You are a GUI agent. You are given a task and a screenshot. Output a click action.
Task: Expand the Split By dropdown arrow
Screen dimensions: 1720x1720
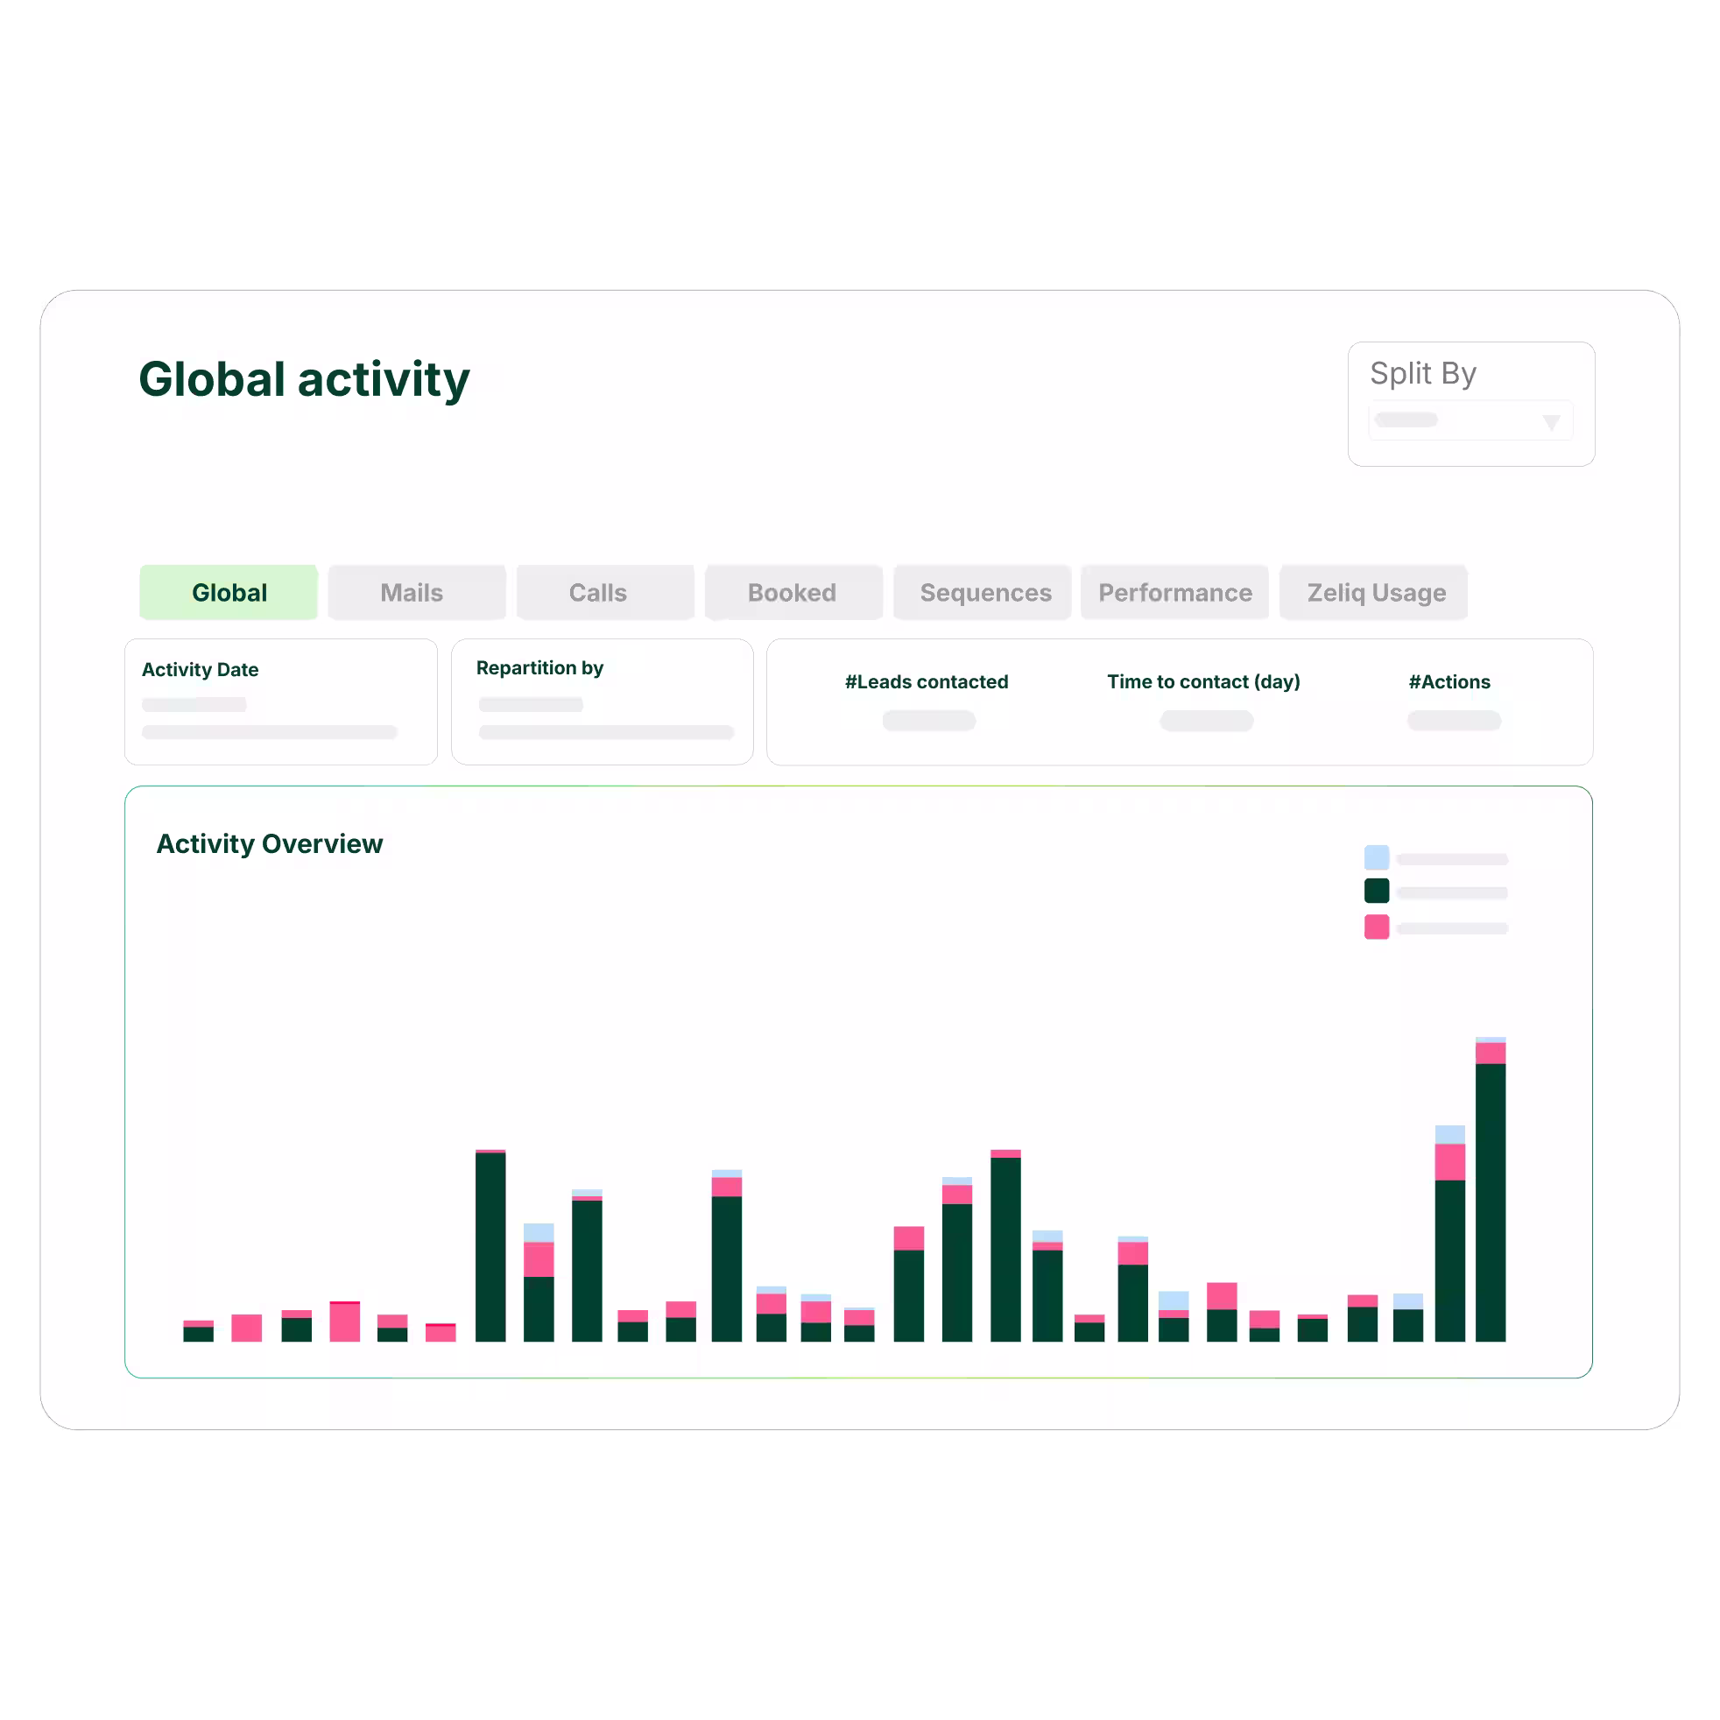pyautogui.click(x=1551, y=422)
